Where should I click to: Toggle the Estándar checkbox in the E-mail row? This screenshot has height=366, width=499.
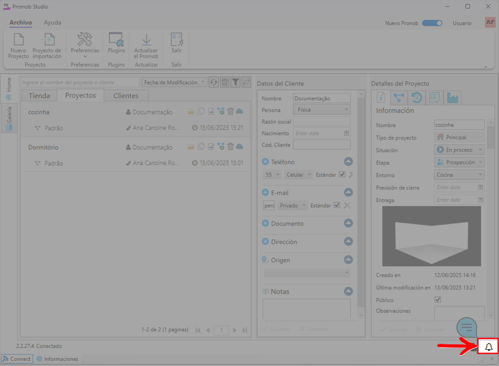pyautogui.click(x=337, y=205)
